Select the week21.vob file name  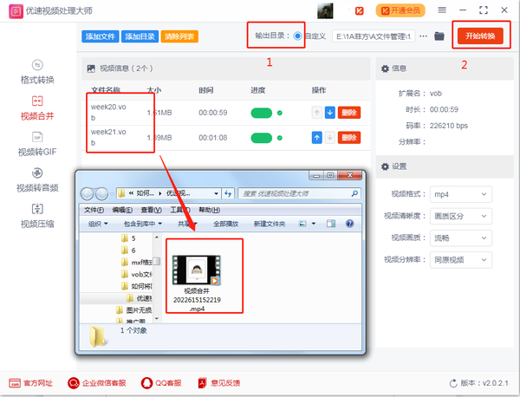click(108, 137)
